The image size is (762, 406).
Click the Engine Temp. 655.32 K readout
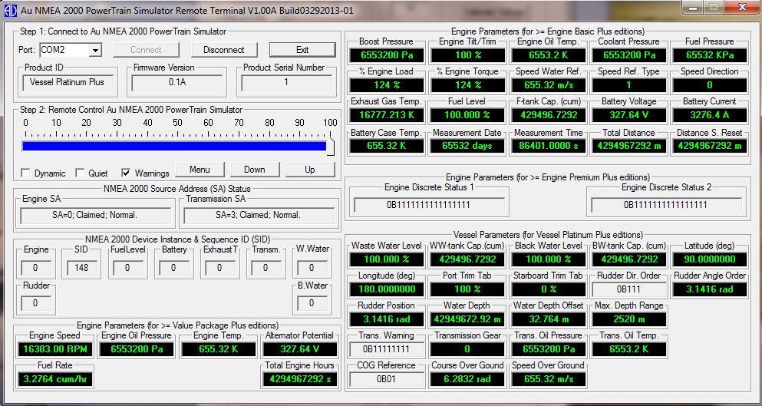pos(218,349)
